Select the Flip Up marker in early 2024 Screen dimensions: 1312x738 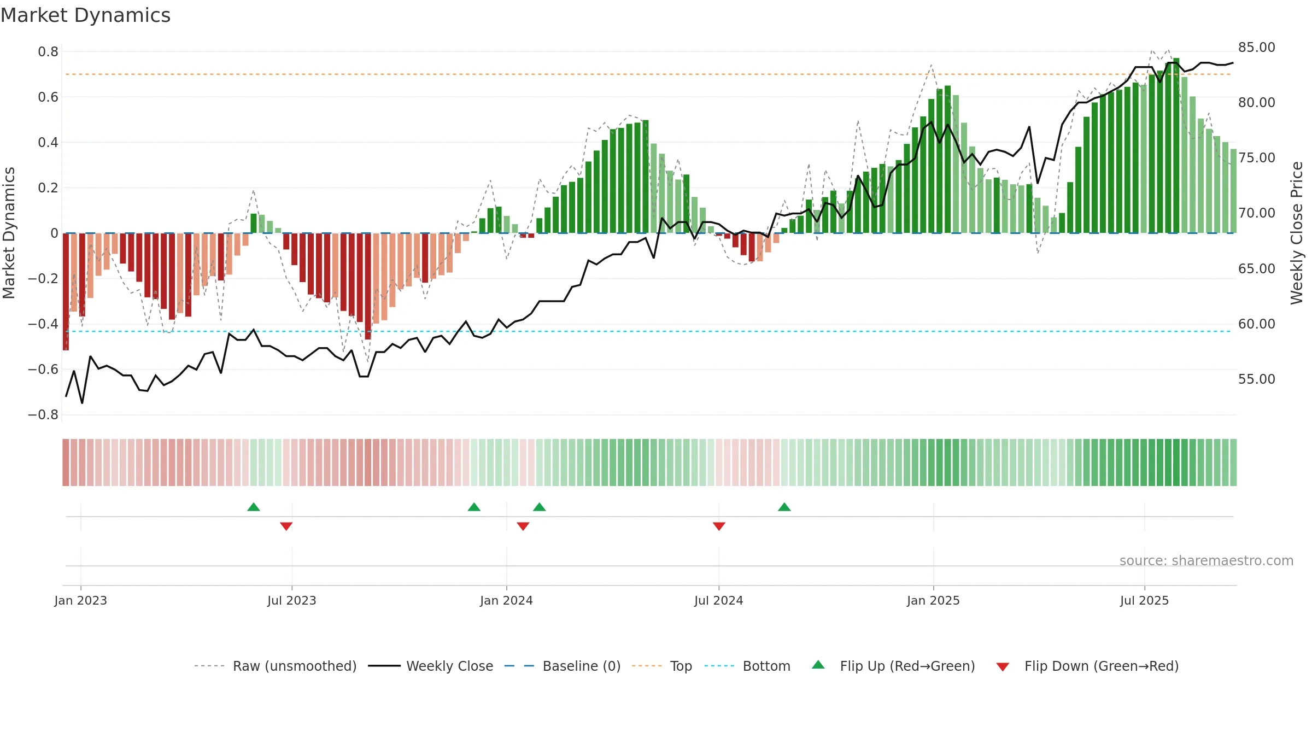[x=540, y=507]
